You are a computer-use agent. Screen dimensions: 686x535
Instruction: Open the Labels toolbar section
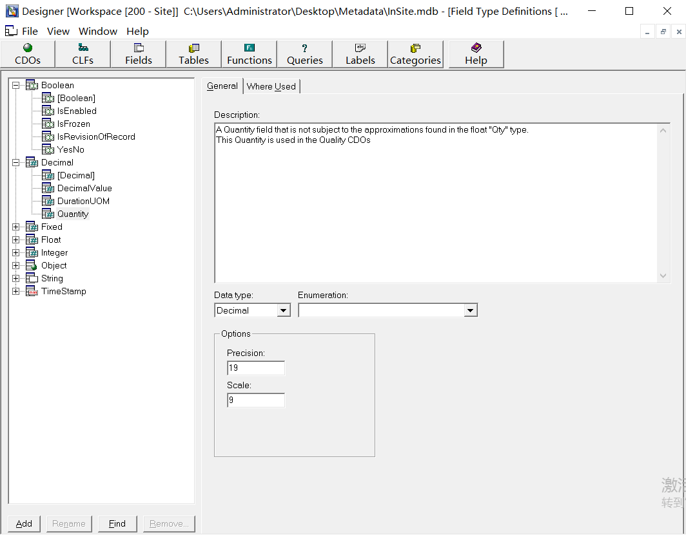click(360, 54)
